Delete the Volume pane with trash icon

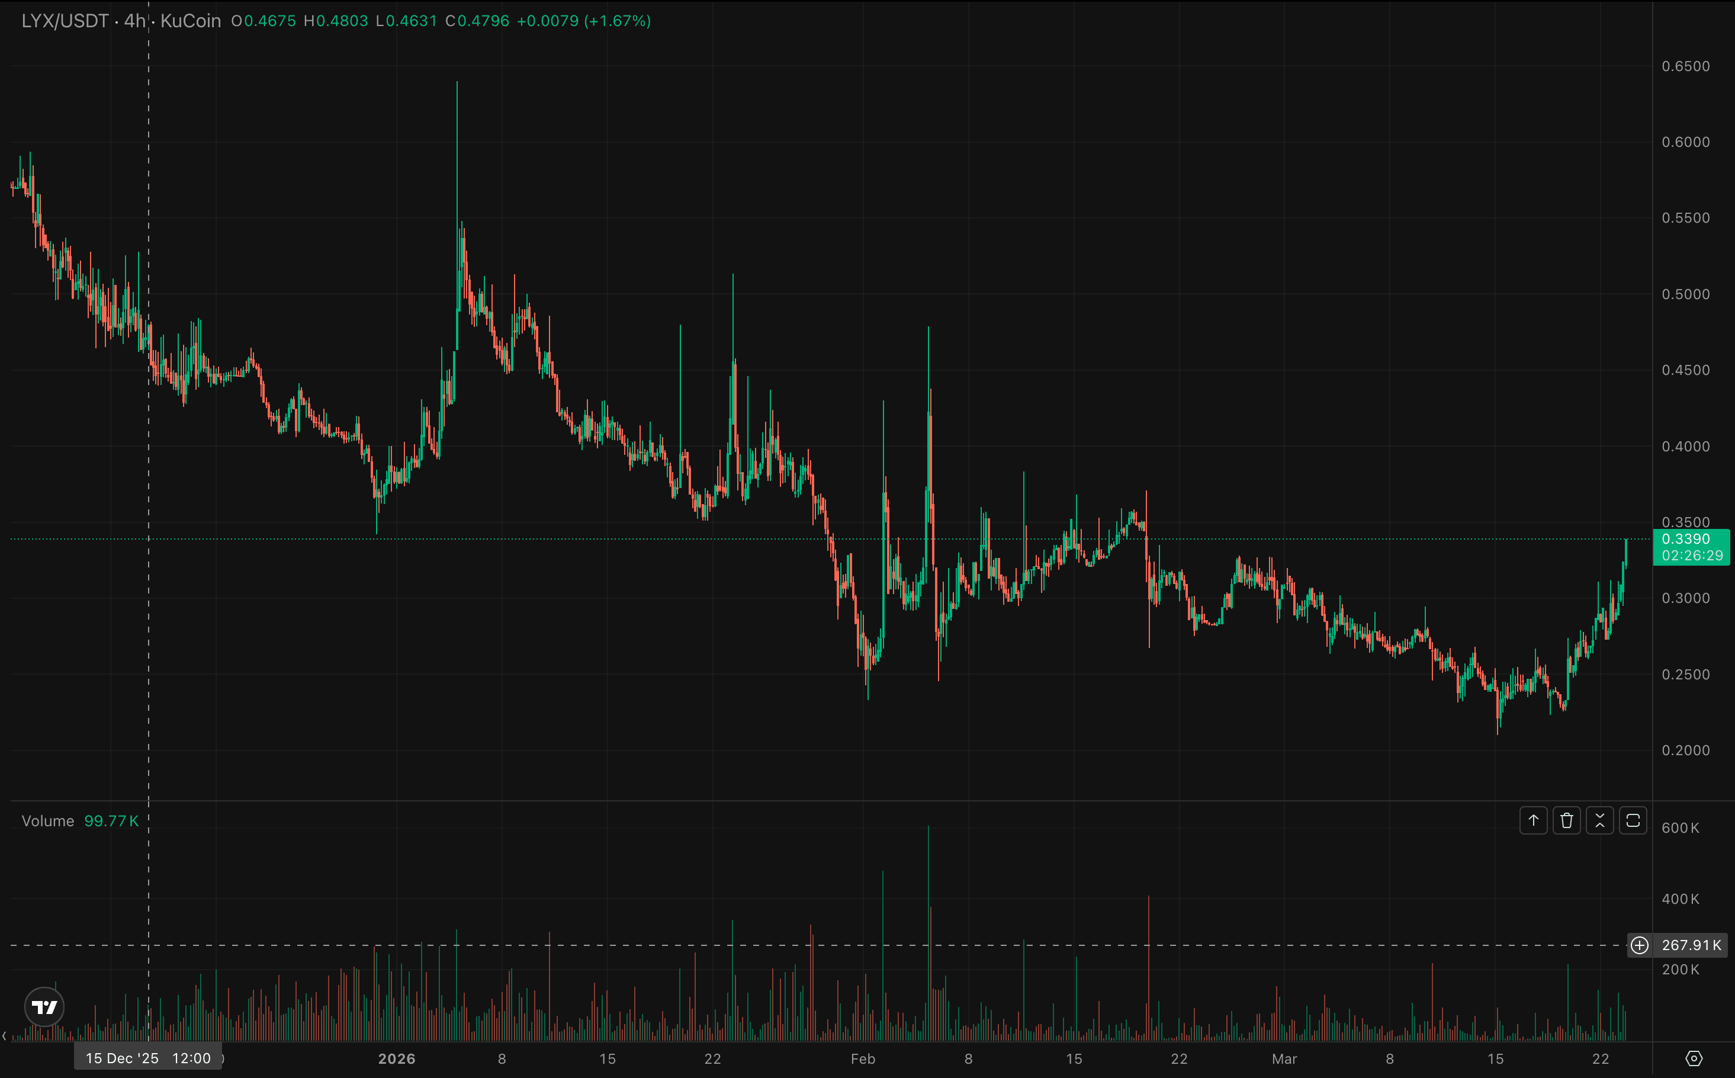[x=1567, y=820]
